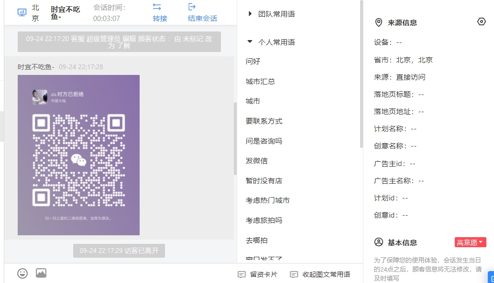The width and height of the screenshot is (494, 283).
Task: Click the image upload icon
Action: 41,273
